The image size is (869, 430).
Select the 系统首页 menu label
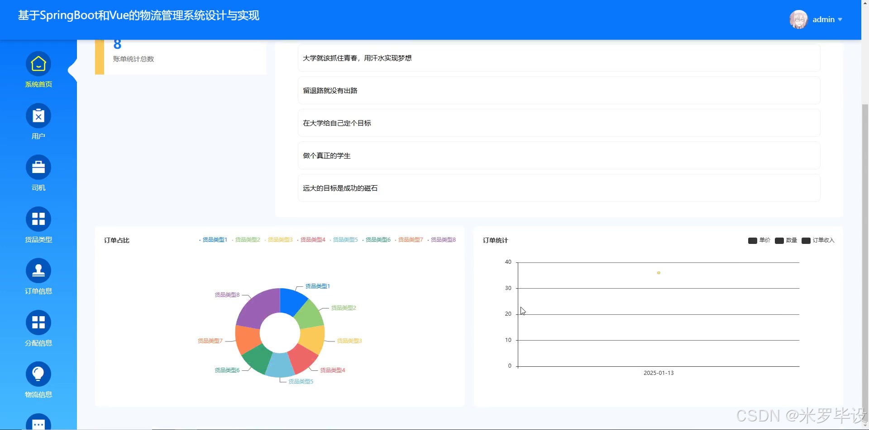pos(38,84)
